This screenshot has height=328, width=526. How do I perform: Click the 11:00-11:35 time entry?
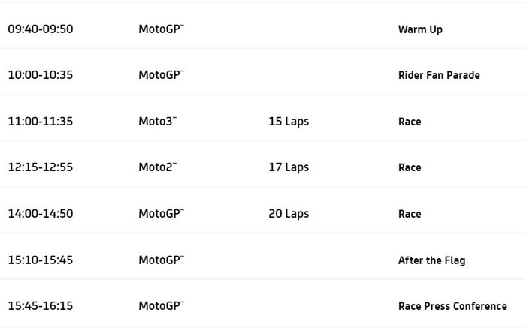pyautogui.click(x=41, y=122)
